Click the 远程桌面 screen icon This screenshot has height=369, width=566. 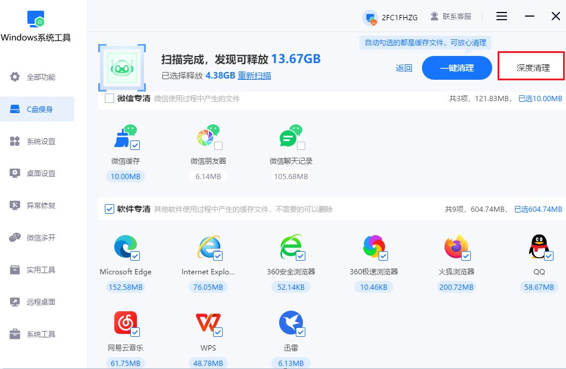tap(15, 302)
